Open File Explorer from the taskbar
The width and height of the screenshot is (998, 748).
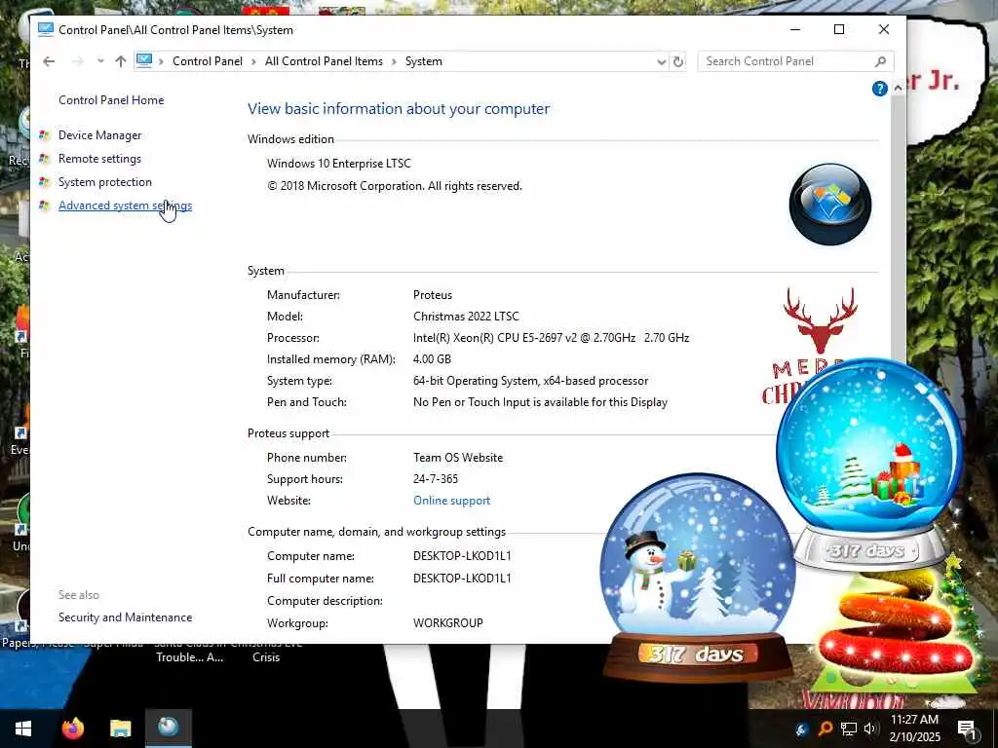coord(120,729)
